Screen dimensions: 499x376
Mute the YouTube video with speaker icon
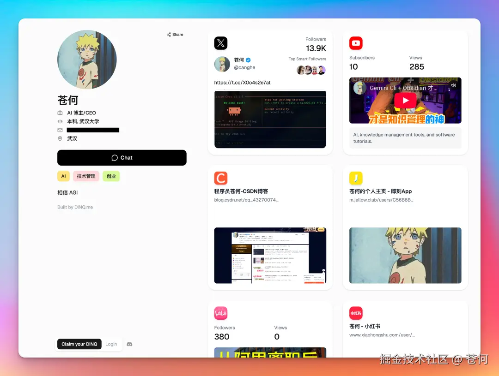pyautogui.click(x=454, y=85)
